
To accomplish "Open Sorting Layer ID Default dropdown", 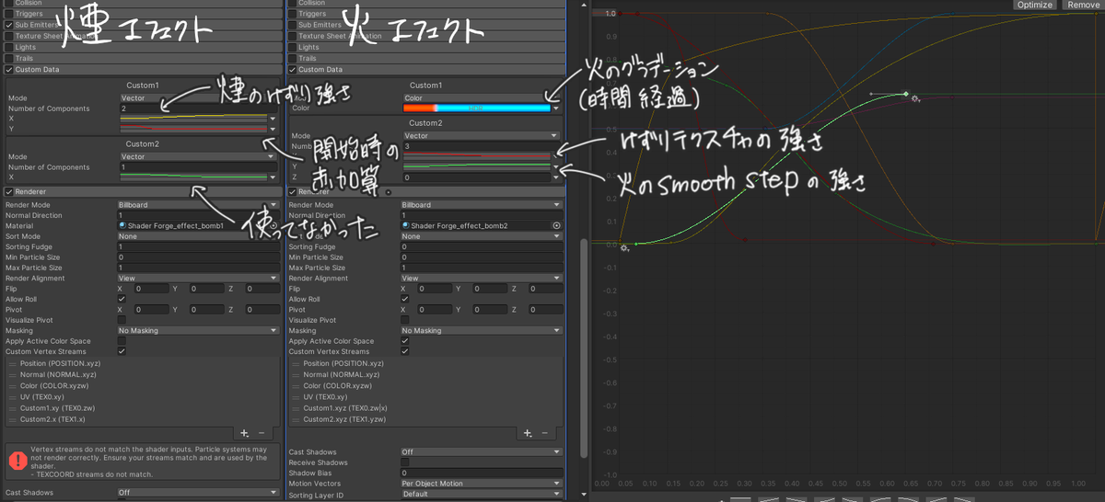I will [x=482, y=494].
